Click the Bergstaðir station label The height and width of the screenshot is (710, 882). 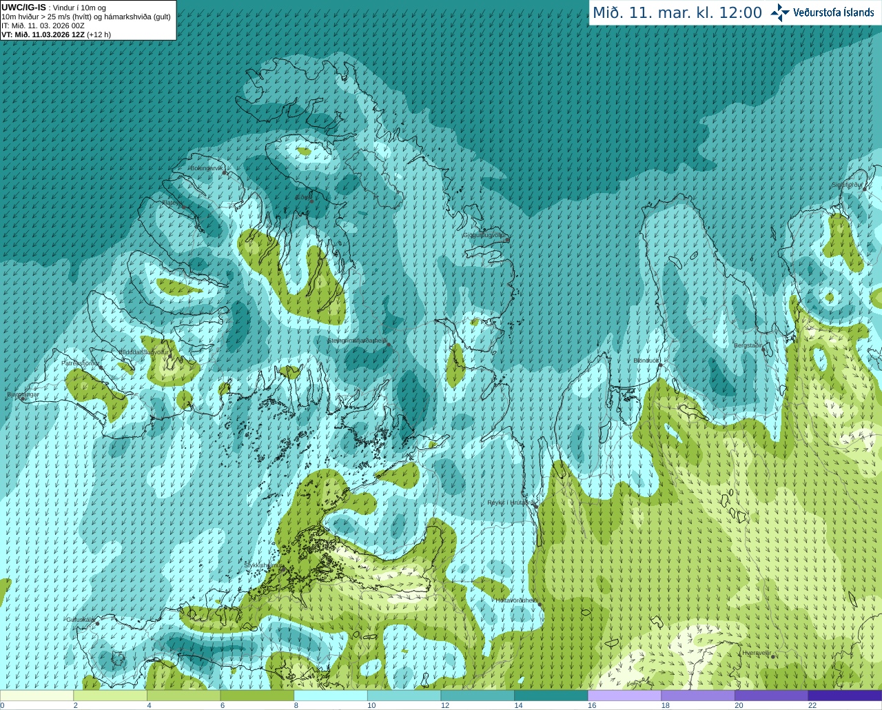pyautogui.click(x=748, y=345)
